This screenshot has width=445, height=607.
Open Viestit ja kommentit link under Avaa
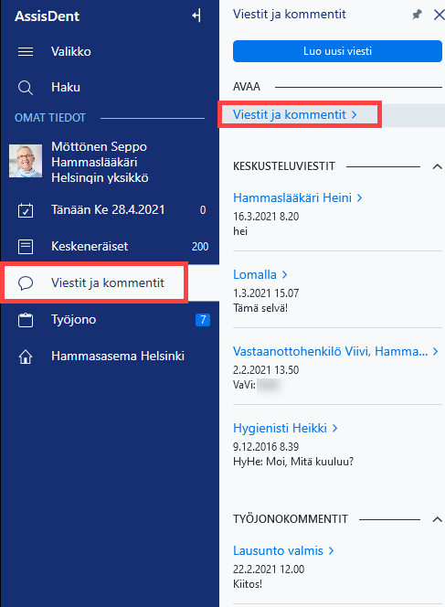coord(295,114)
